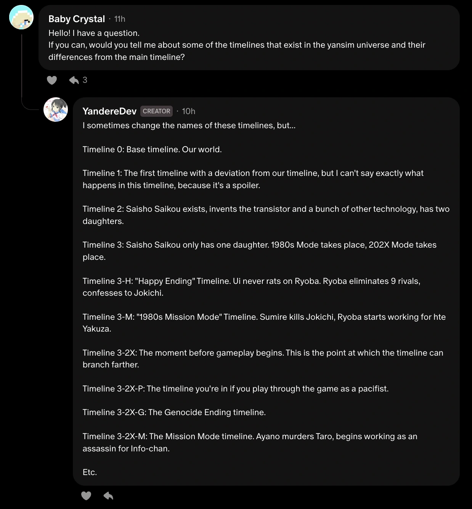Click reply arrow under Baby Crystal's comment
Image resolution: width=472 pixels, height=509 pixels.
click(74, 80)
